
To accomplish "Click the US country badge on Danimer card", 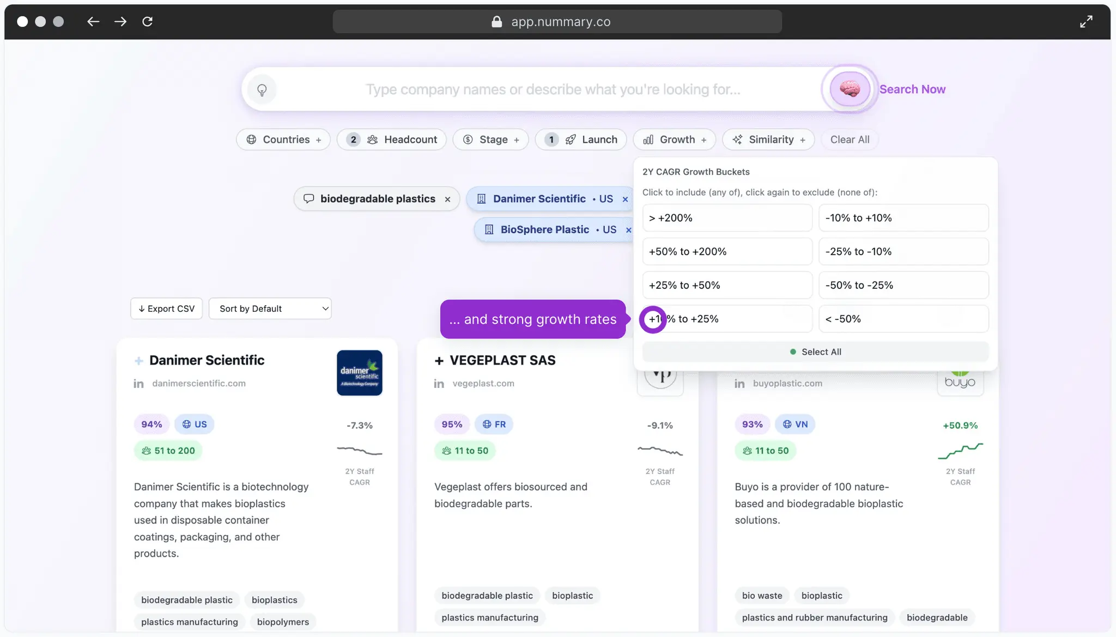I will 195,424.
